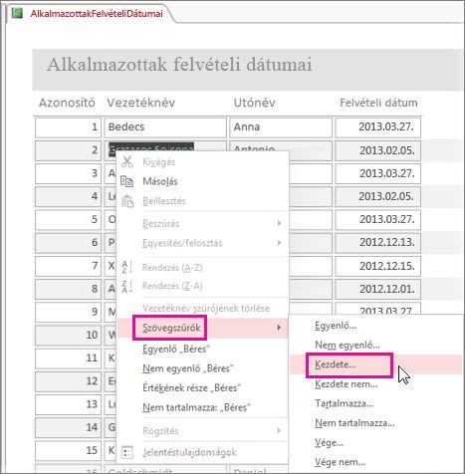Choose Nem egyenlő „Béres" filter

203,368
